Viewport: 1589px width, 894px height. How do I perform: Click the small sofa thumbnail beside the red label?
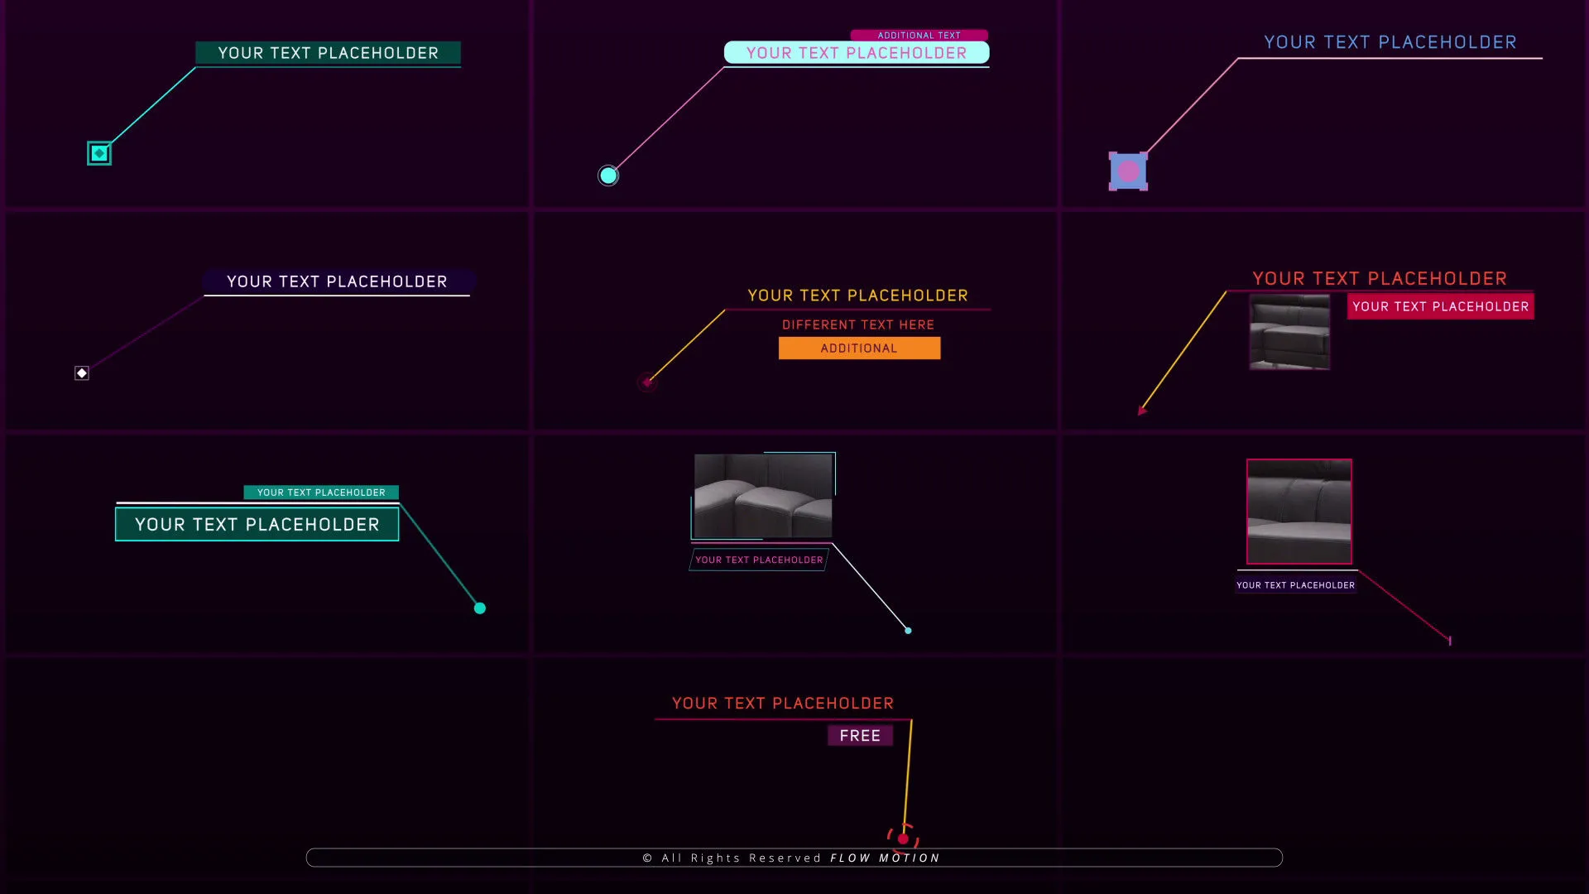(1289, 332)
